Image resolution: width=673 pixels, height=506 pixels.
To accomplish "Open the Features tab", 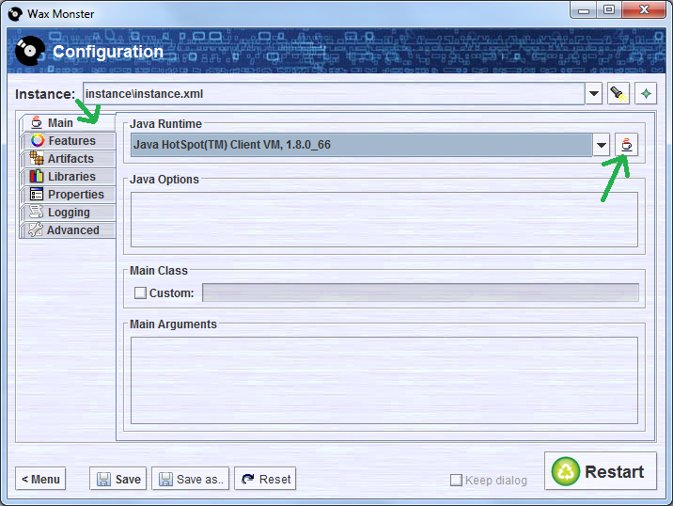I will [68, 141].
